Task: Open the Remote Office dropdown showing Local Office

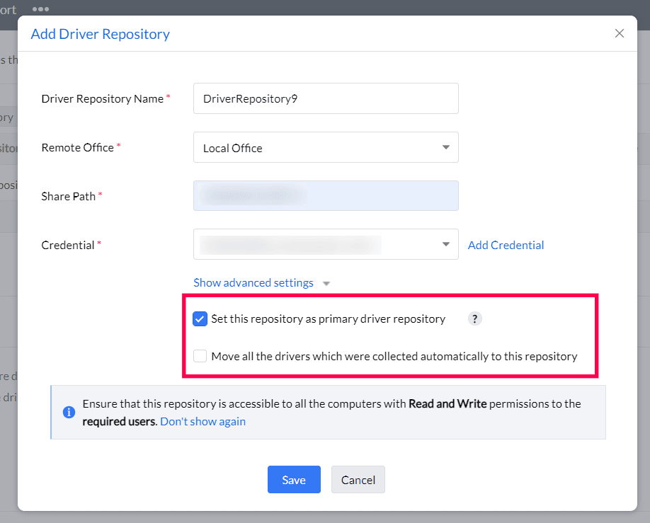Action: pyautogui.click(x=326, y=147)
